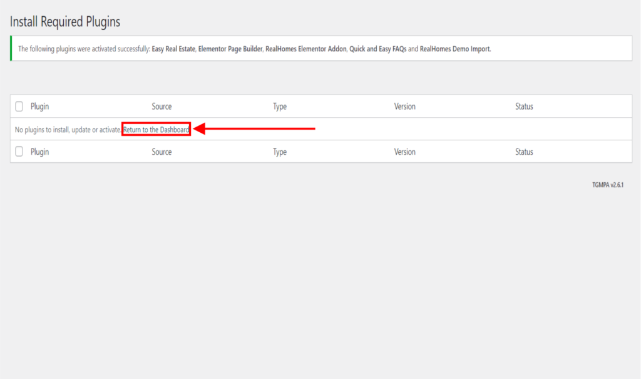
Task: Click the Plugin column label in the footer row
Action: [x=39, y=152]
